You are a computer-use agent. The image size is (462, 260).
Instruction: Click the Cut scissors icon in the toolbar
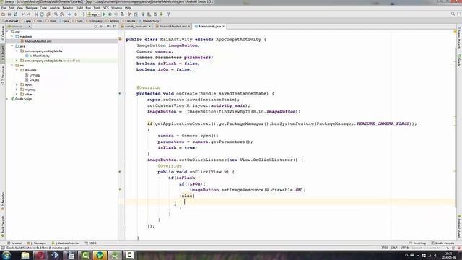coord(36,14)
